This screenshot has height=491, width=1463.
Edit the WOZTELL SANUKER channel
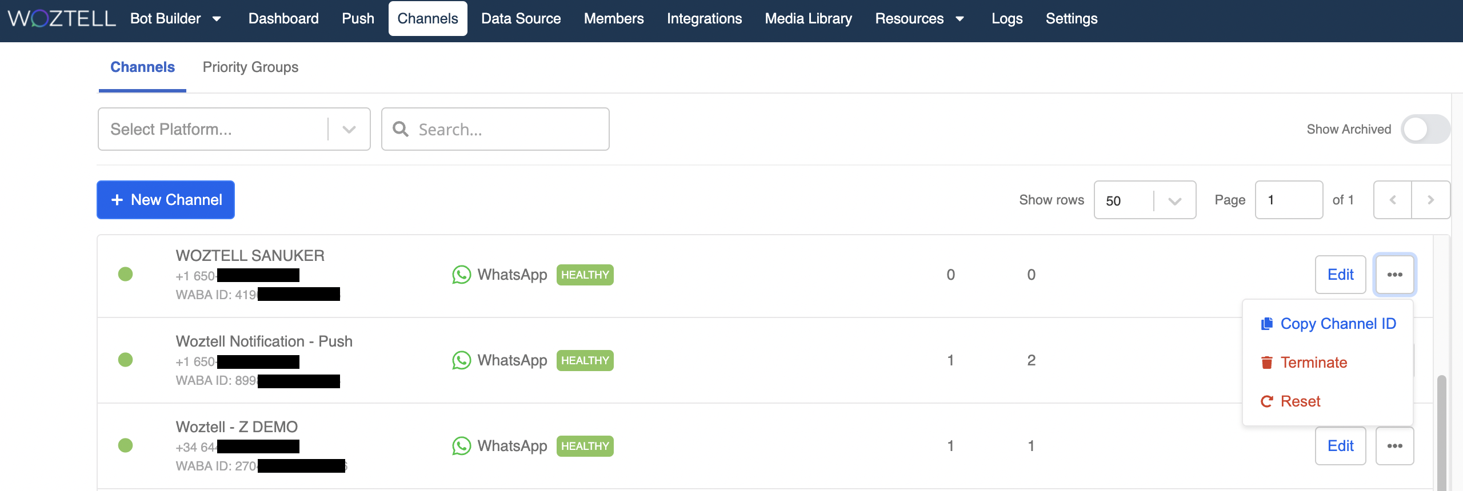(1341, 275)
